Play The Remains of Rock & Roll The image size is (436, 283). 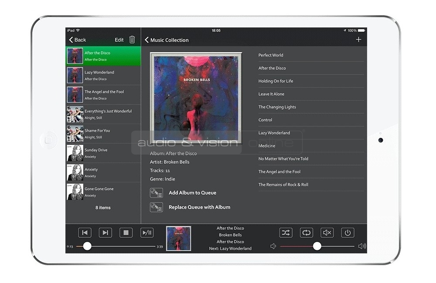pos(311,185)
